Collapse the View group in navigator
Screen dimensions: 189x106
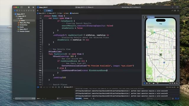tap(17, 18)
